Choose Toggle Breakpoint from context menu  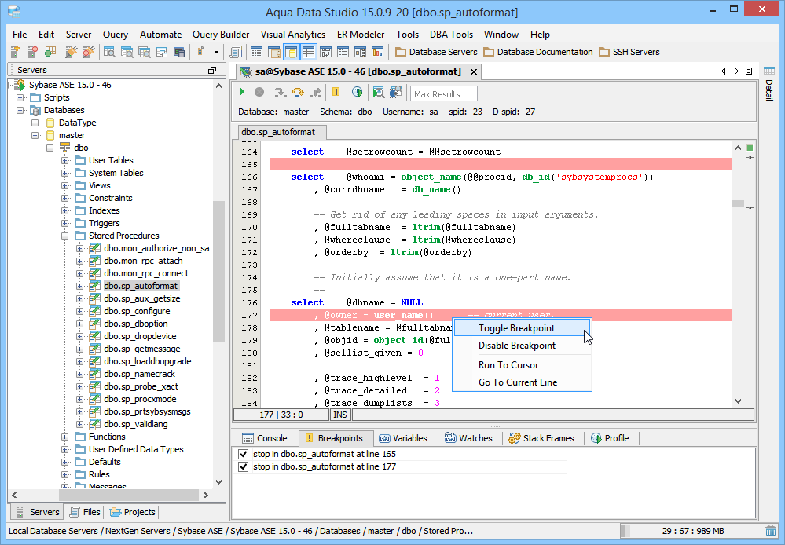(x=518, y=328)
